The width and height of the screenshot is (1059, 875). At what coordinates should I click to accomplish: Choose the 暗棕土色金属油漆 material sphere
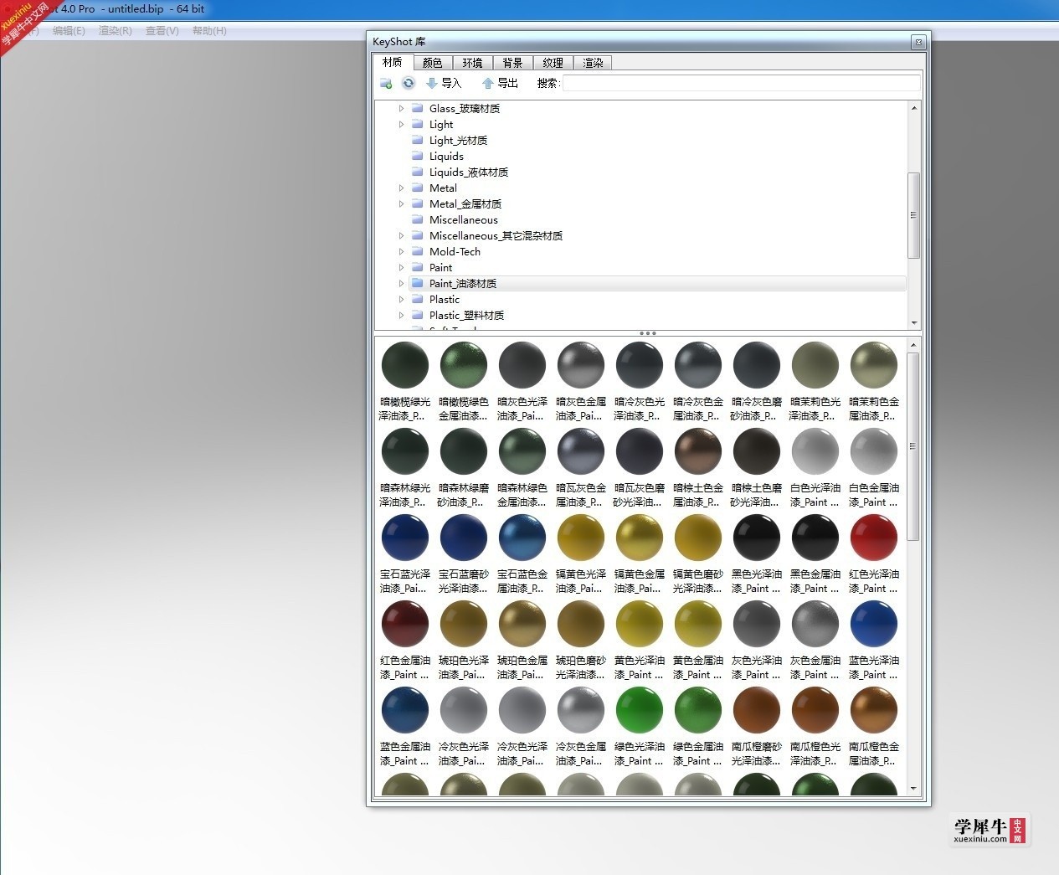[x=698, y=451]
